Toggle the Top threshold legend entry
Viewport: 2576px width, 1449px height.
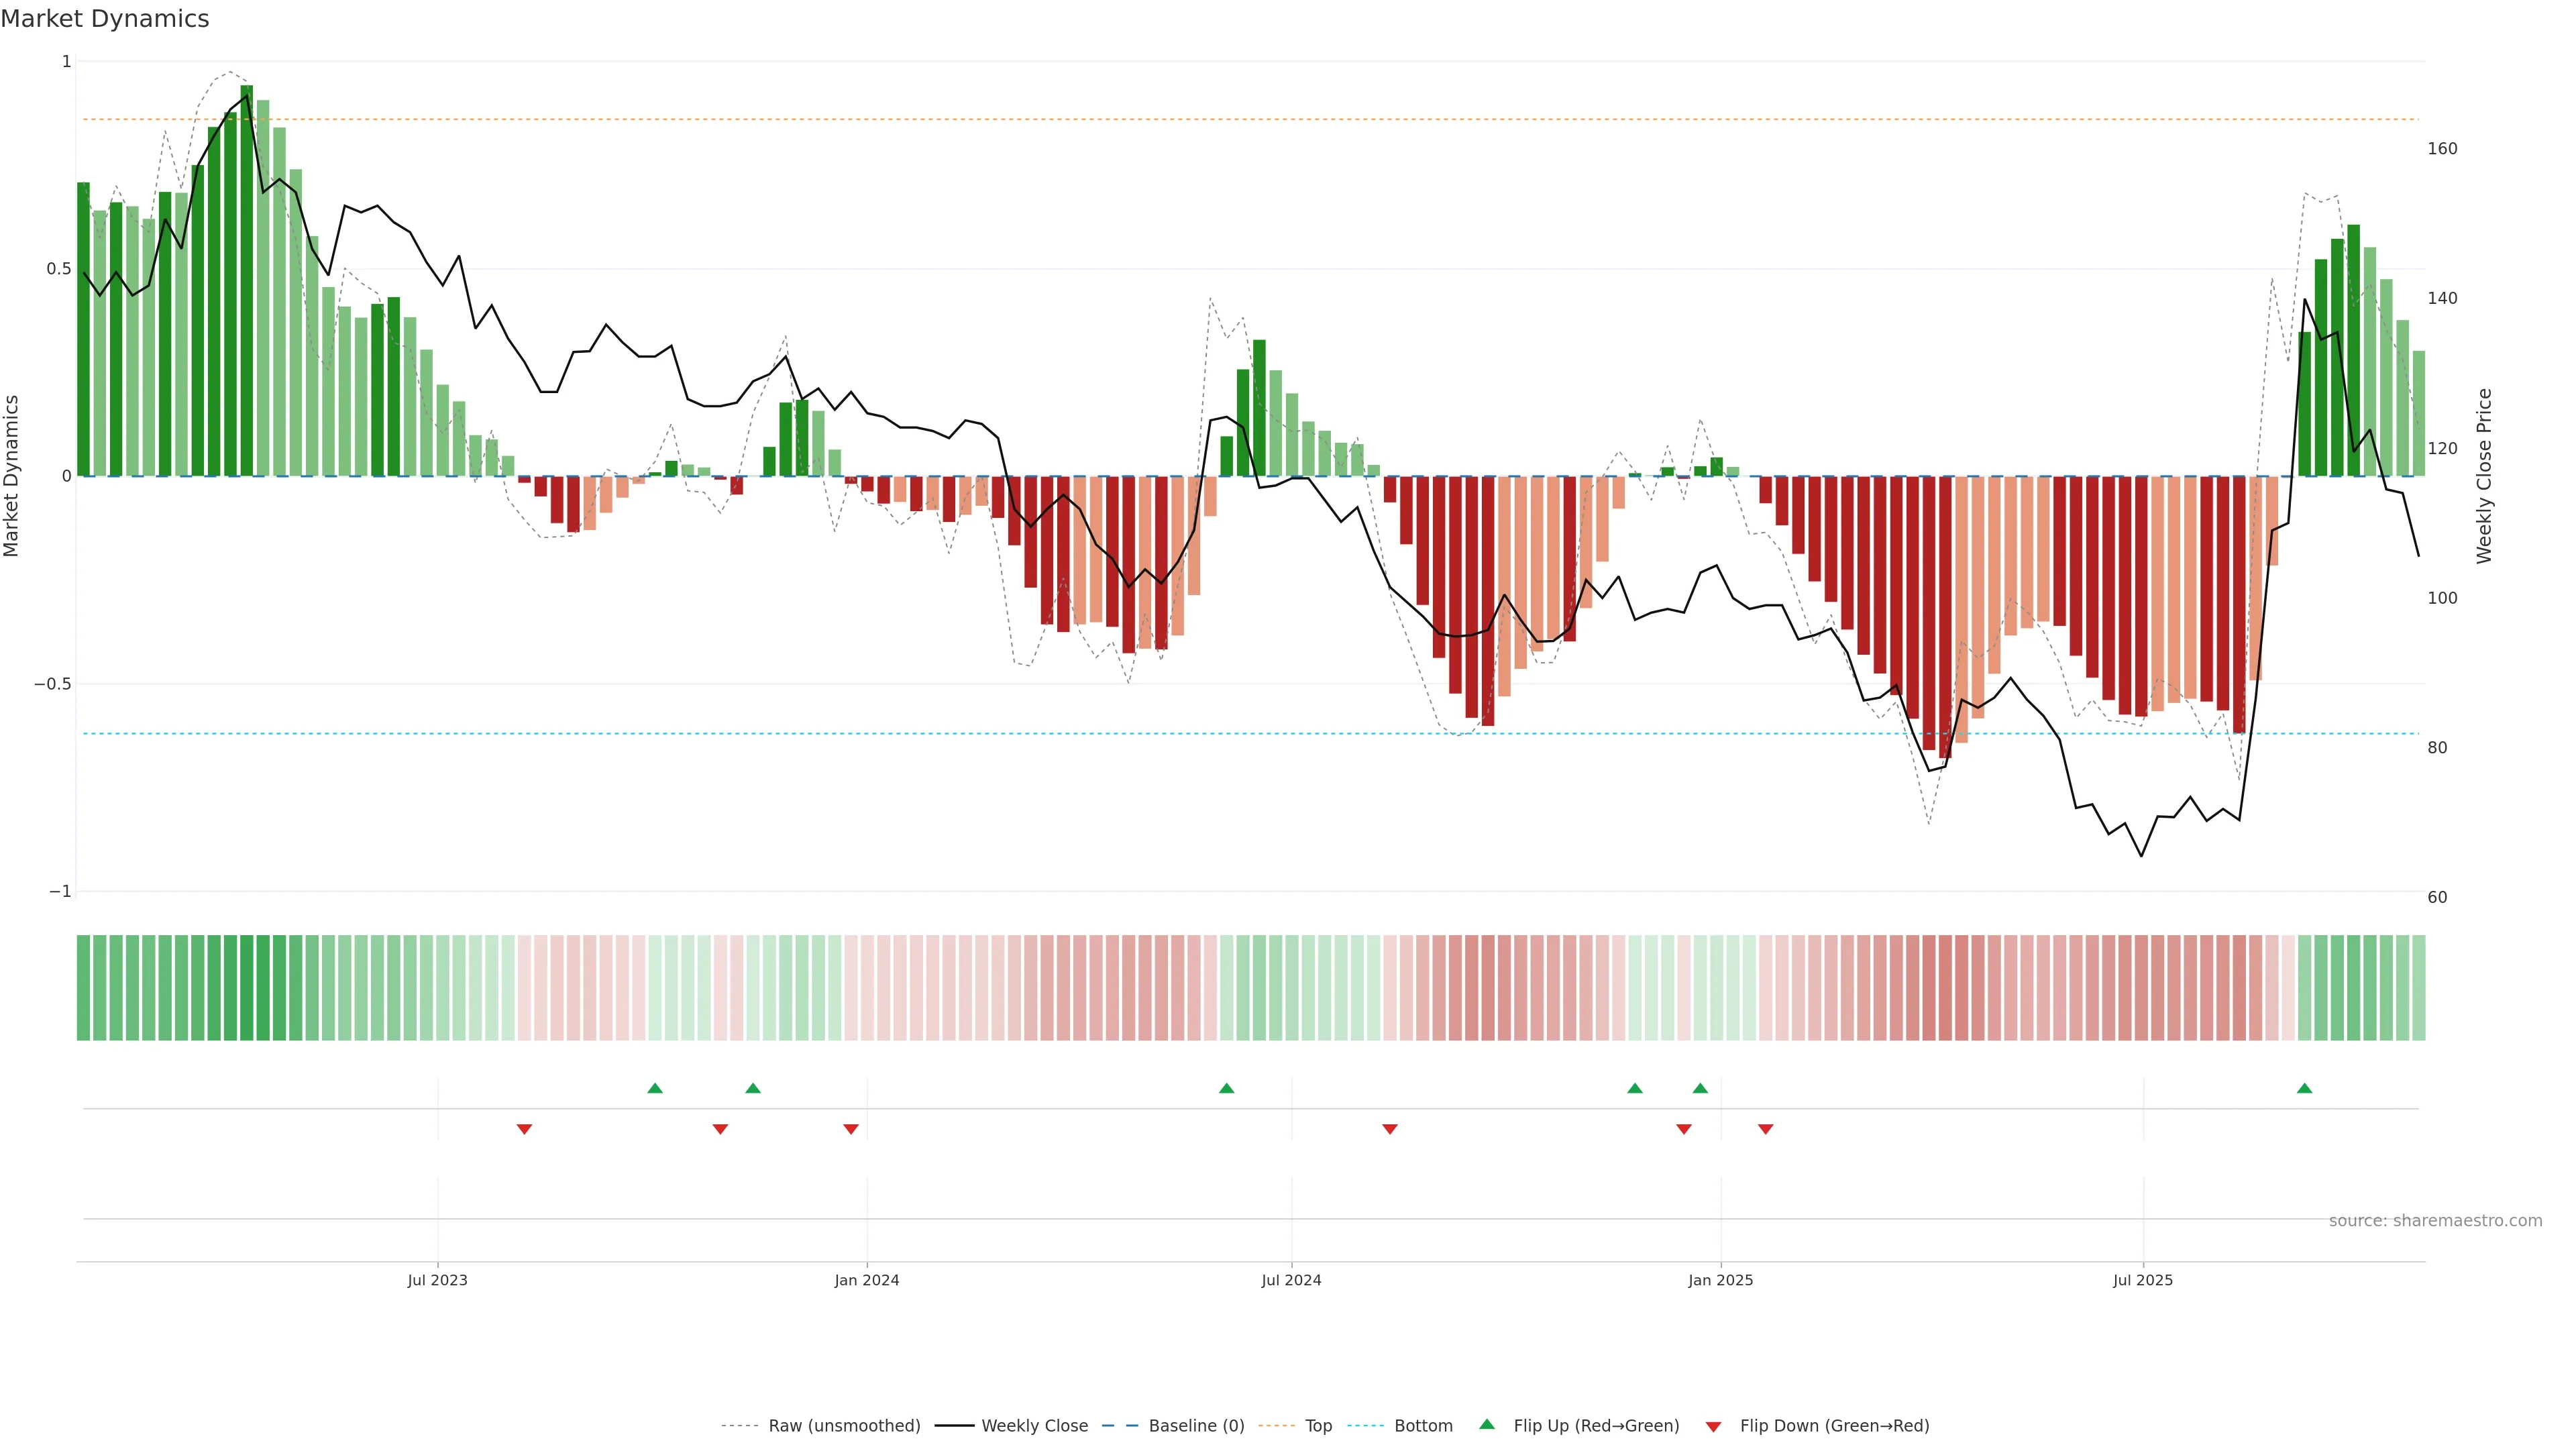coord(1318,1426)
